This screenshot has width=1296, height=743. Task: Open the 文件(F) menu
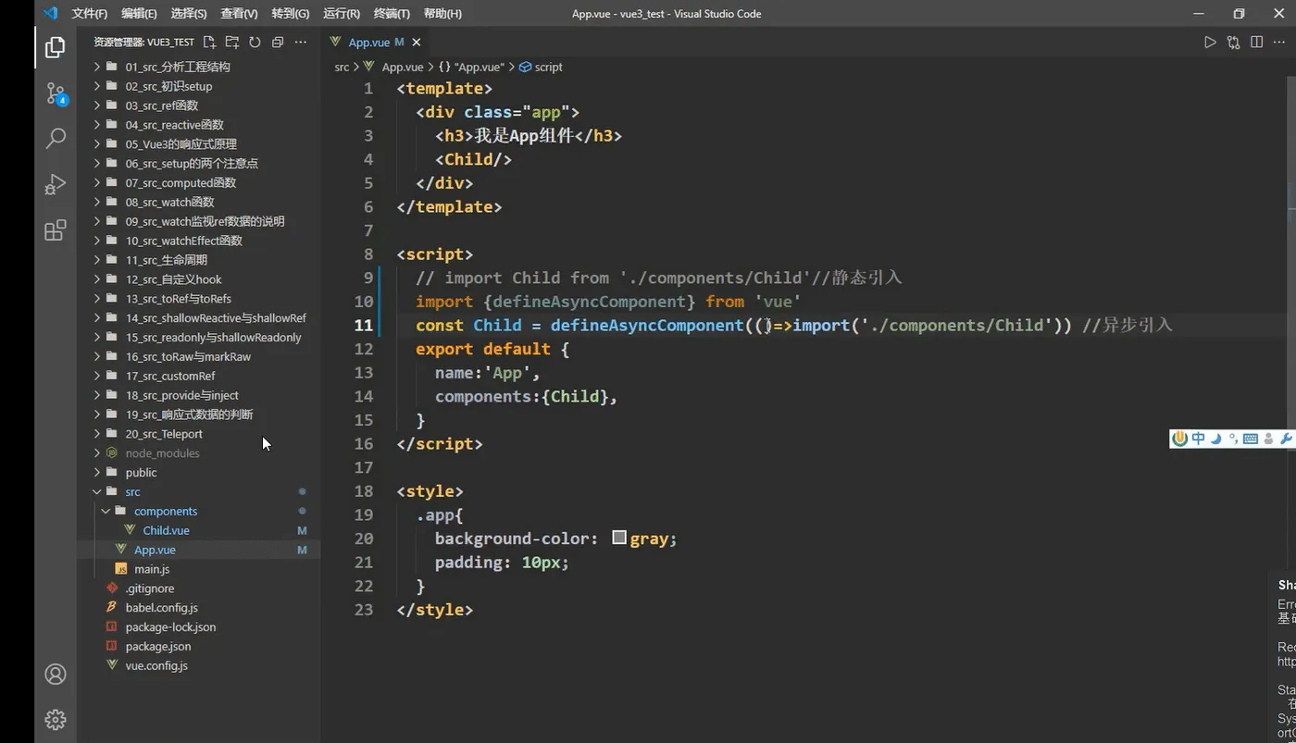[x=90, y=13]
